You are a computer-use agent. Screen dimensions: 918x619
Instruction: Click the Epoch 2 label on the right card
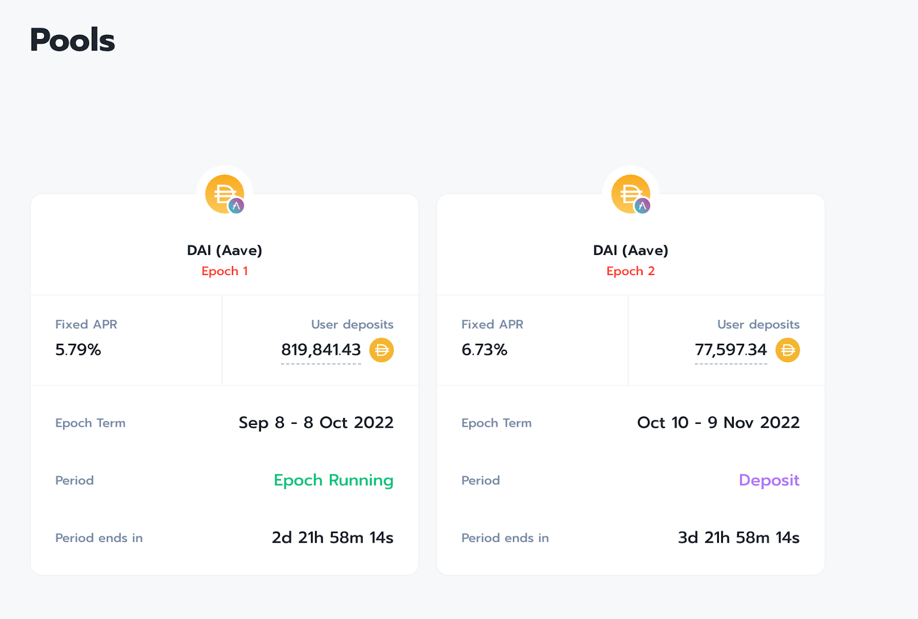pos(630,270)
